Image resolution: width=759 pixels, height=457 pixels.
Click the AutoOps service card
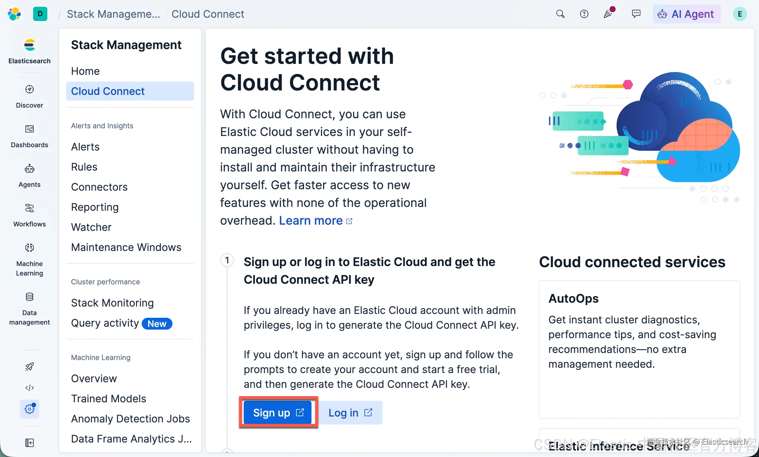pyautogui.click(x=639, y=349)
